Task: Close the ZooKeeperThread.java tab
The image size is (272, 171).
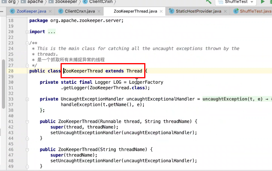Action: [161, 11]
